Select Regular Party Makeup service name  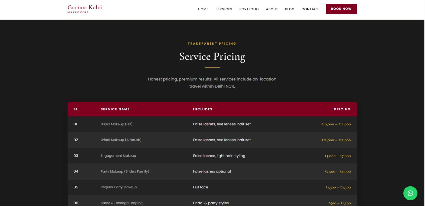pos(119,187)
